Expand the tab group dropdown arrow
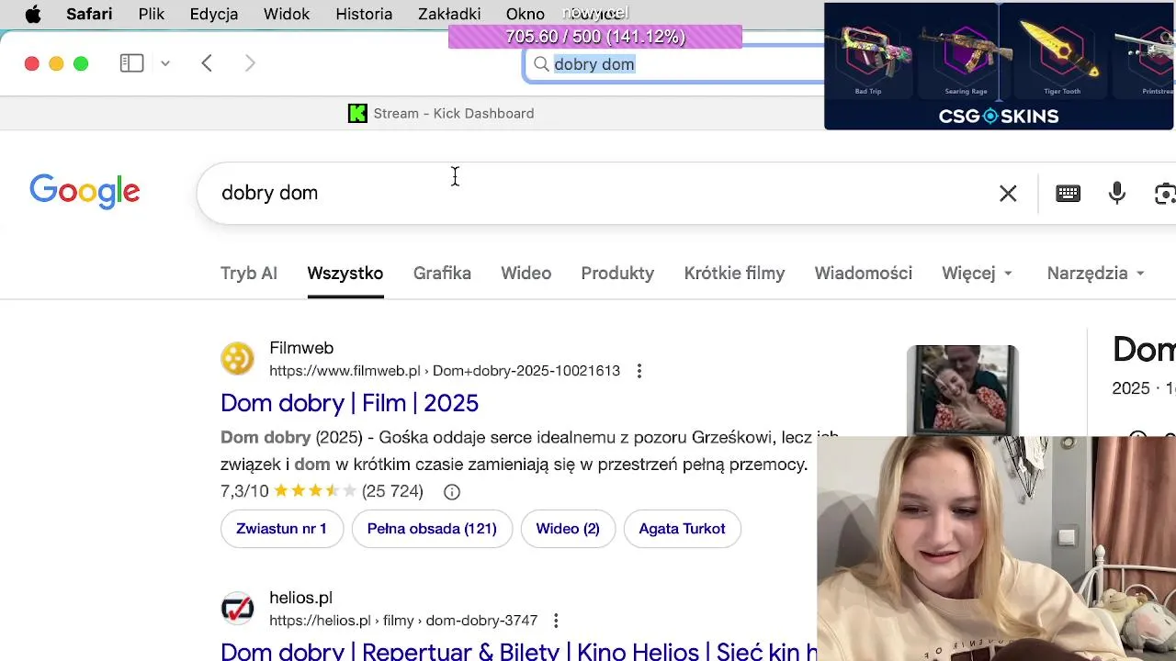 click(x=165, y=63)
